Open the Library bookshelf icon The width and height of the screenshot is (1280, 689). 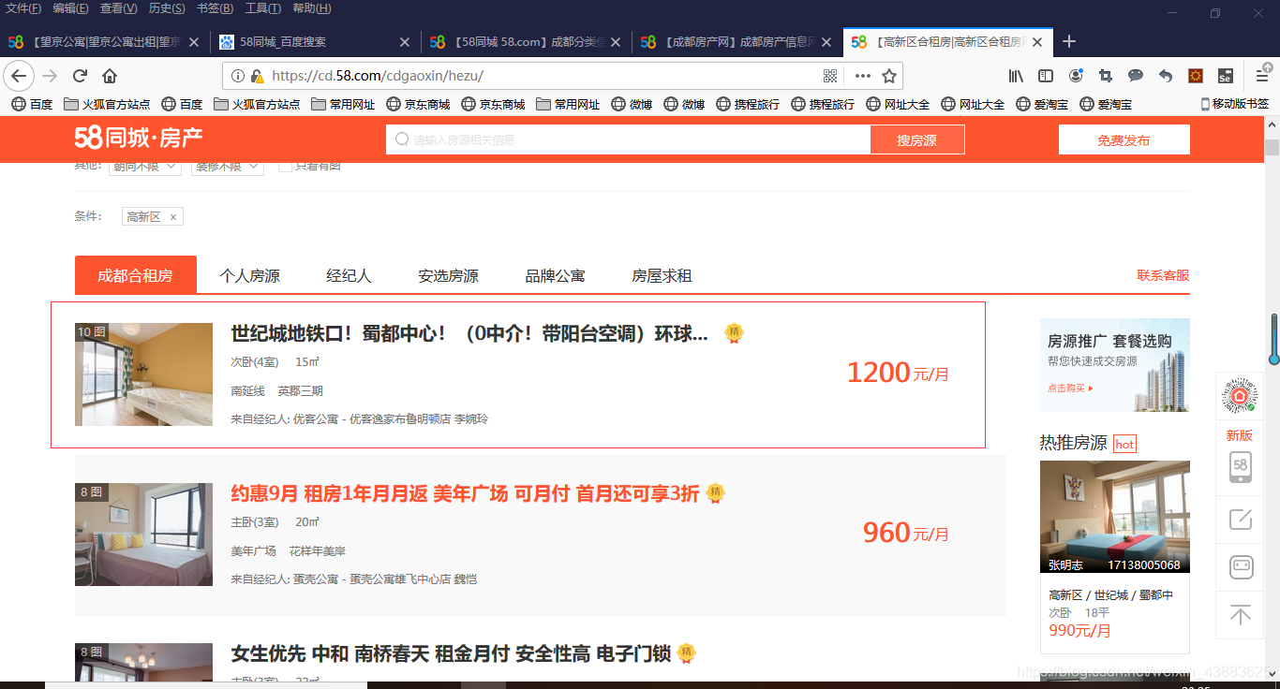point(1016,76)
